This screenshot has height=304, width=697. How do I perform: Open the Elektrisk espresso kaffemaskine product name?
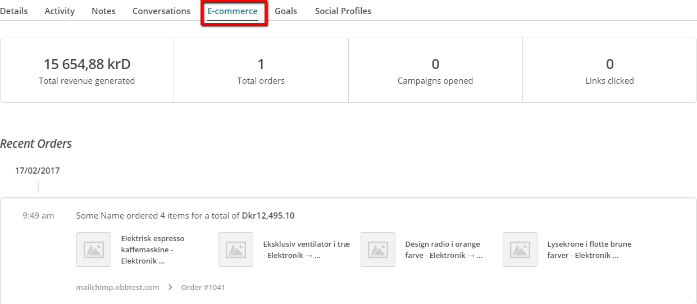click(153, 249)
